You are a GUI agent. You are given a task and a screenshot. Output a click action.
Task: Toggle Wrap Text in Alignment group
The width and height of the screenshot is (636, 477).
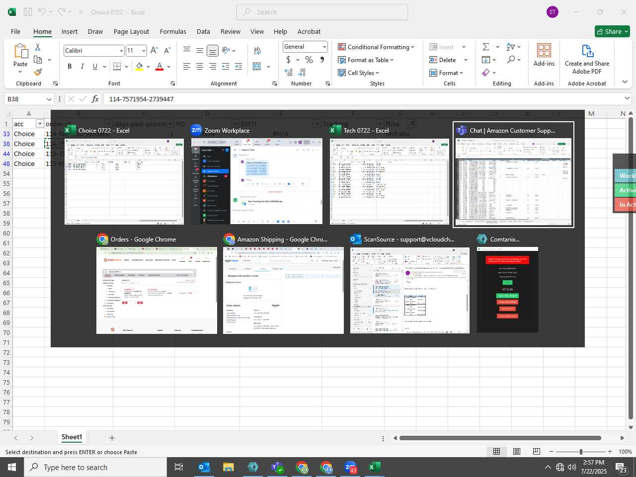click(x=257, y=51)
